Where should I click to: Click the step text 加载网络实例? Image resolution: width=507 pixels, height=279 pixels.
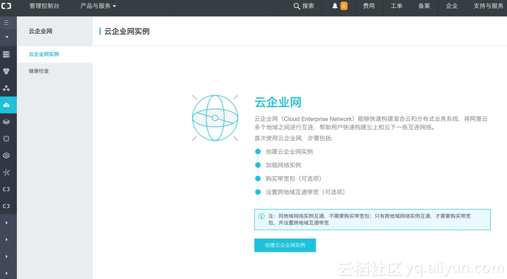click(x=283, y=165)
